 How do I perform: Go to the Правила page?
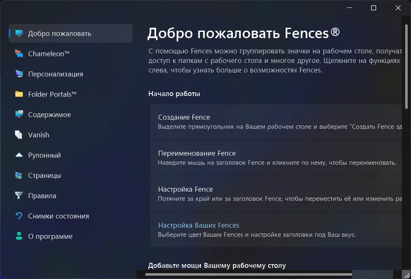click(71, 196)
